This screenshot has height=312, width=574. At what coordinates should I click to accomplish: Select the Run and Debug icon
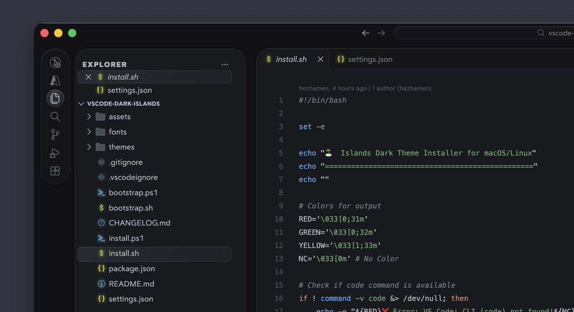coord(55,152)
